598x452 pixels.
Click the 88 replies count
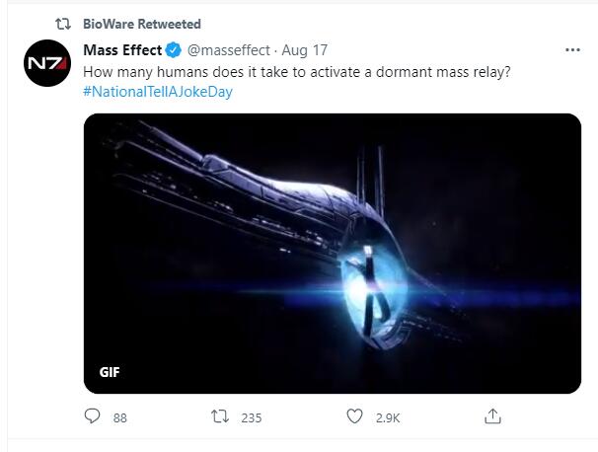pyautogui.click(x=120, y=418)
